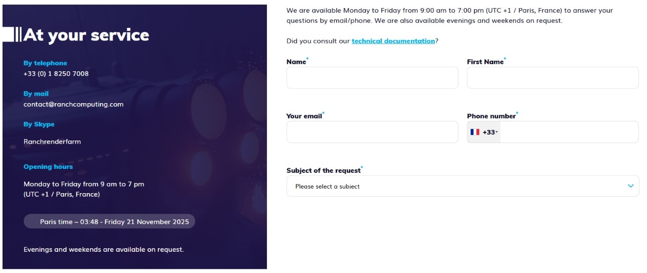Focus the Name input field
Image resolution: width=647 pixels, height=273 pixels.
coord(372,78)
